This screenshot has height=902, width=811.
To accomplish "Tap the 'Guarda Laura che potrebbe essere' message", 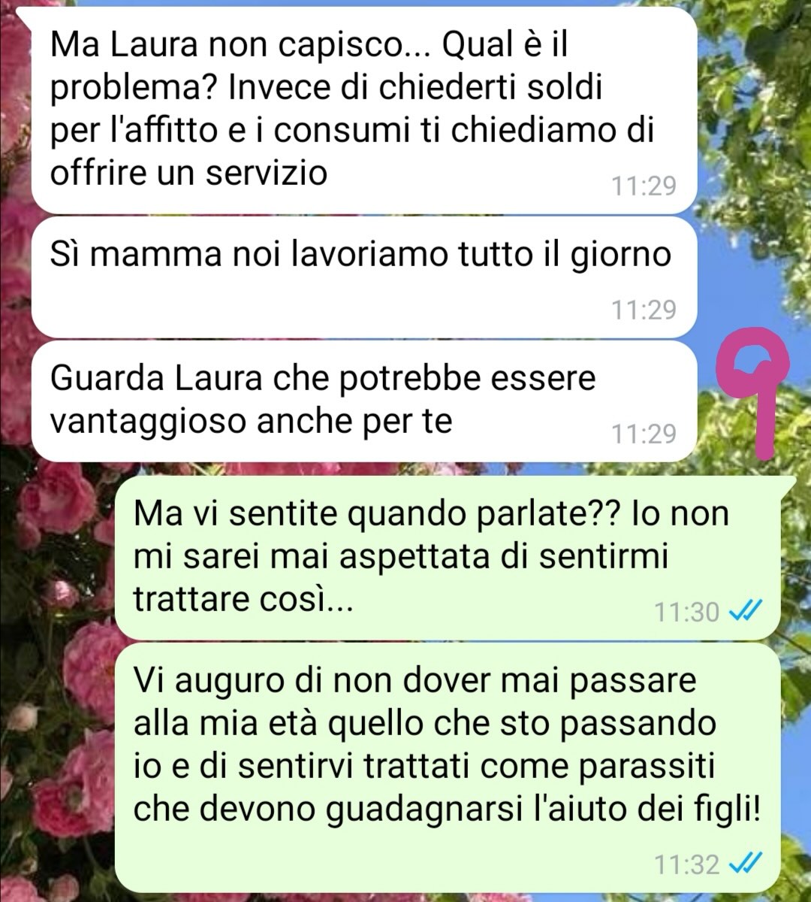I will click(364, 401).
